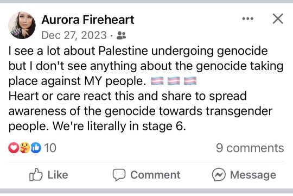This screenshot has height=196, width=293.
Task: Click the Like text label
Action: coord(58,175)
